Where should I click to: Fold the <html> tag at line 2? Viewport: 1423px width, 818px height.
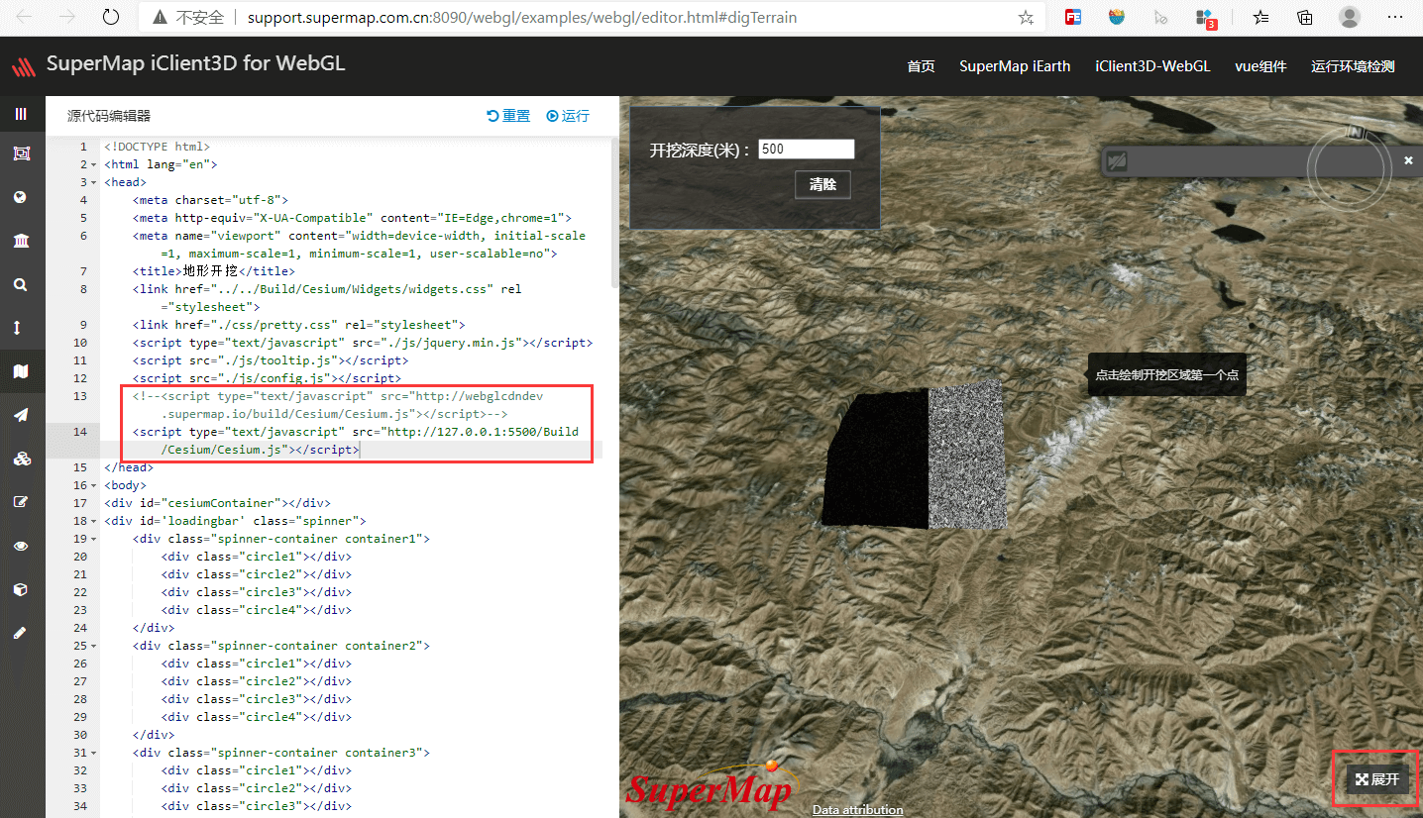coord(93,164)
